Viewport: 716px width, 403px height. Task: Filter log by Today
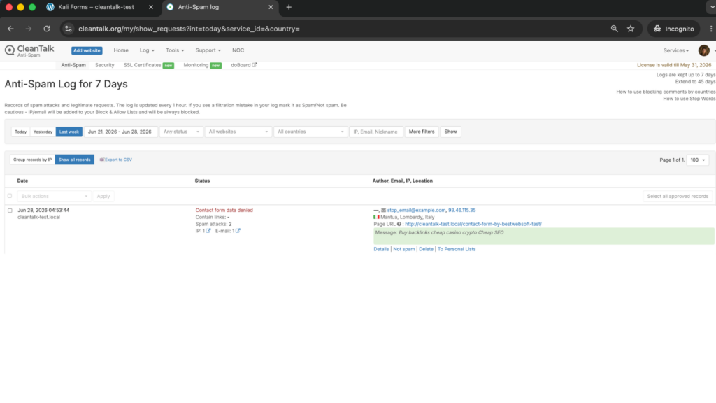[20, 132]
